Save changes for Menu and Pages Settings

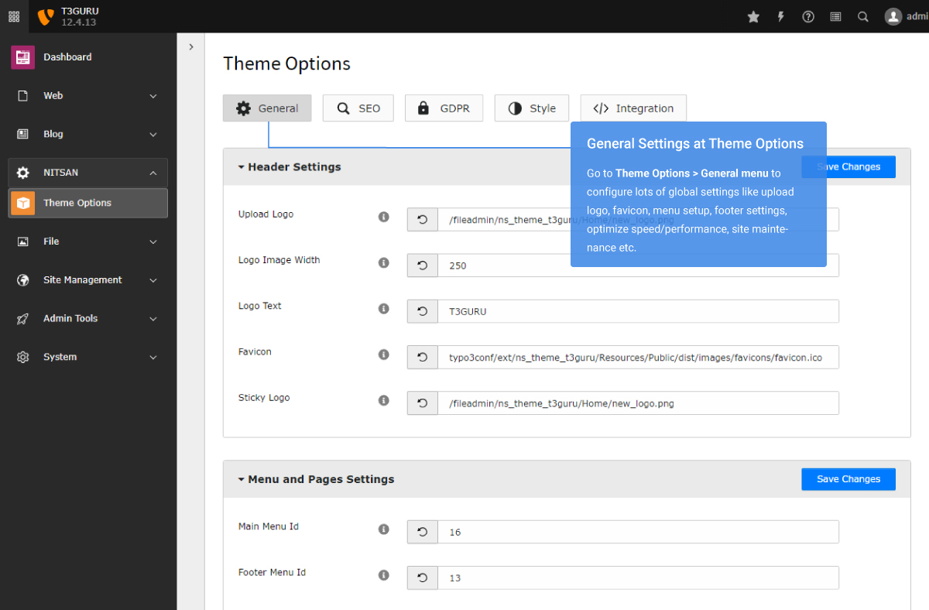click(848, 479)
